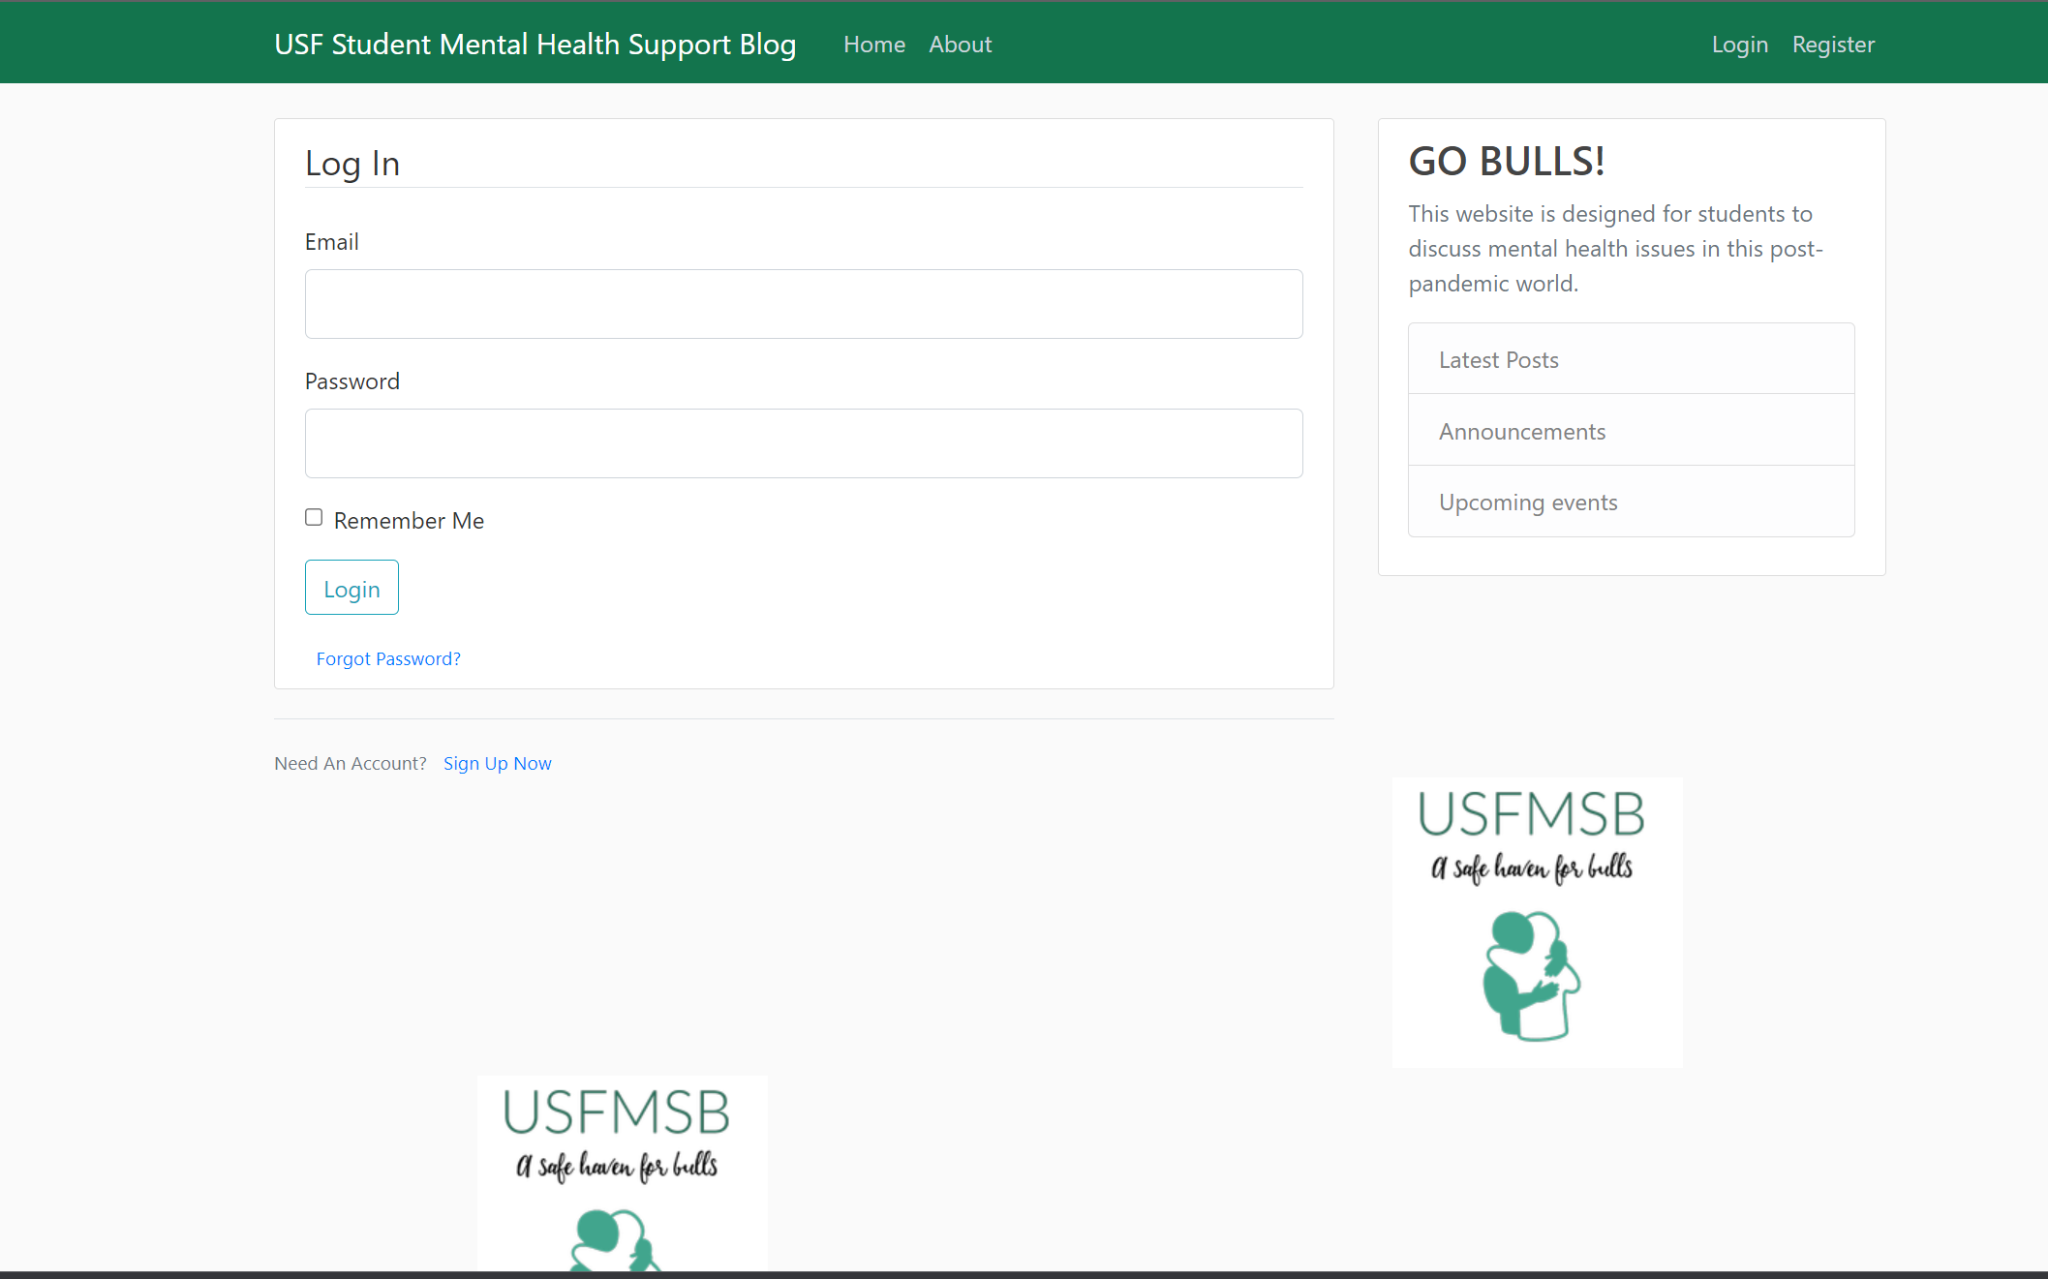Click the Remember Me label text
This screenshot has height=1279, width=2048.
tap(409, 521)
